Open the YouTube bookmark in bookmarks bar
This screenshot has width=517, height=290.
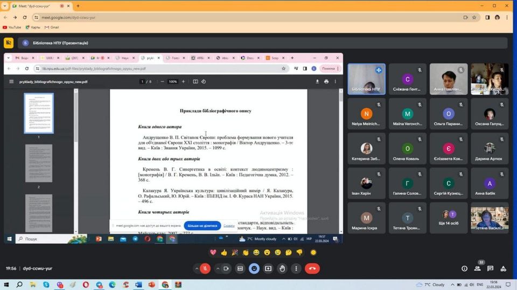(x=12, y=27)
